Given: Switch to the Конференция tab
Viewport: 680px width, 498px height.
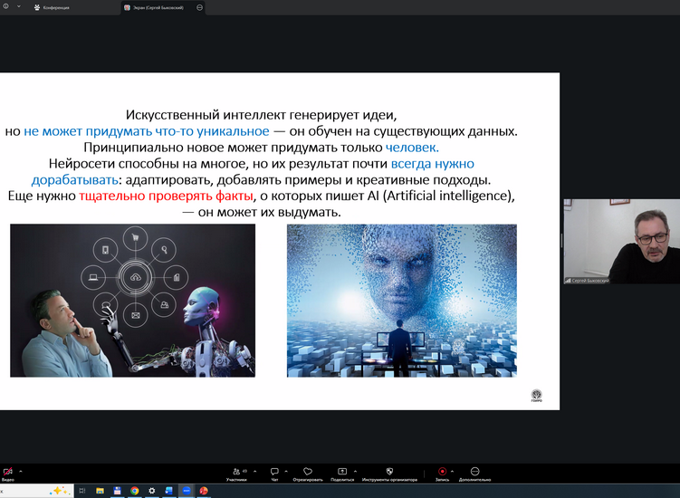Looking at the screenshot, I should tap(54, 7).
